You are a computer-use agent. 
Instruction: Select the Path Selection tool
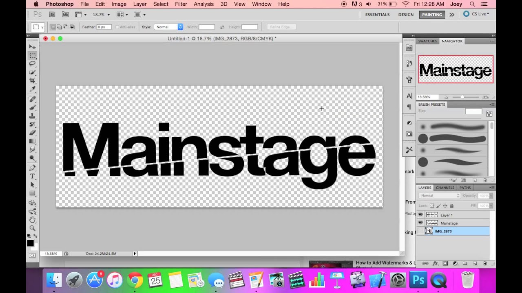point(33,185)
